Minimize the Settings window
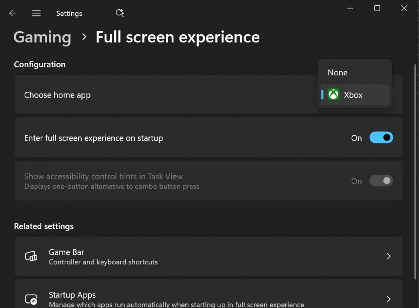Viewport: 419px width, 308px height. coord(350,8)
